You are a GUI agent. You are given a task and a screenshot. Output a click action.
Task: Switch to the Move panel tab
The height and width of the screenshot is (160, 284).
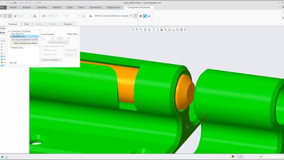[27, 24]
